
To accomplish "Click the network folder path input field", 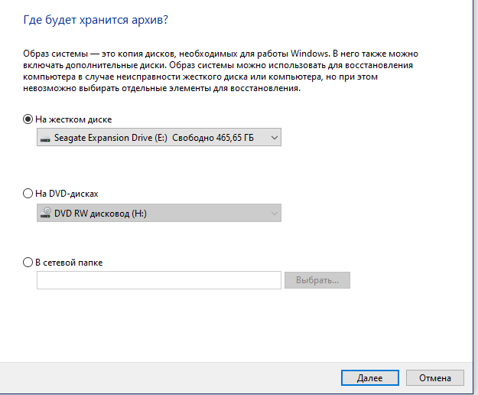I will point(158,280).
